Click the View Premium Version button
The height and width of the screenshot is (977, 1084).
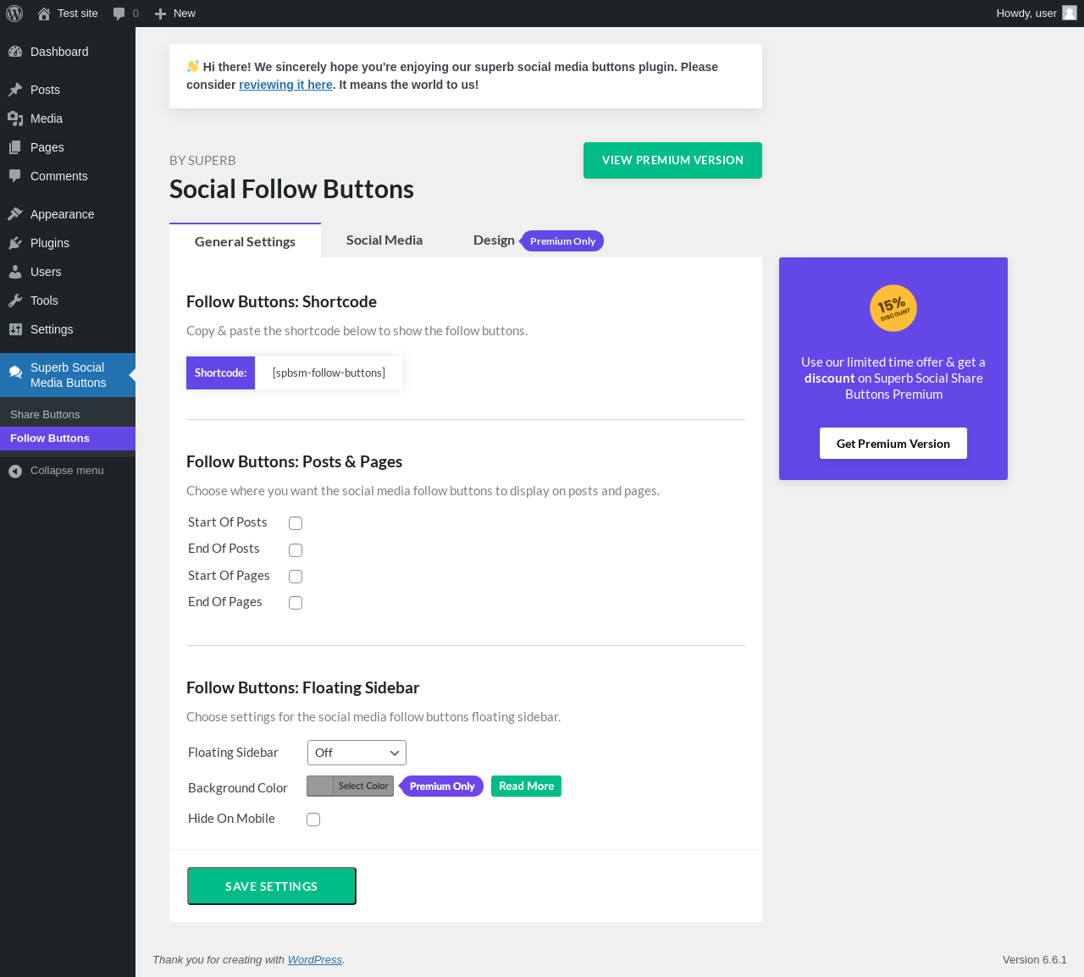[x=672, y=160]
